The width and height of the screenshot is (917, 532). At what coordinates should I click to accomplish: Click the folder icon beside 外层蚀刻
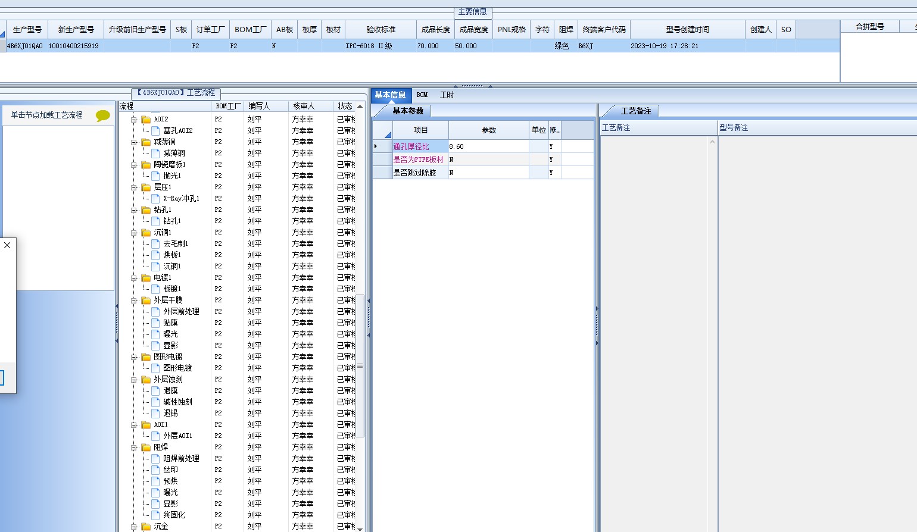(146, 380)
